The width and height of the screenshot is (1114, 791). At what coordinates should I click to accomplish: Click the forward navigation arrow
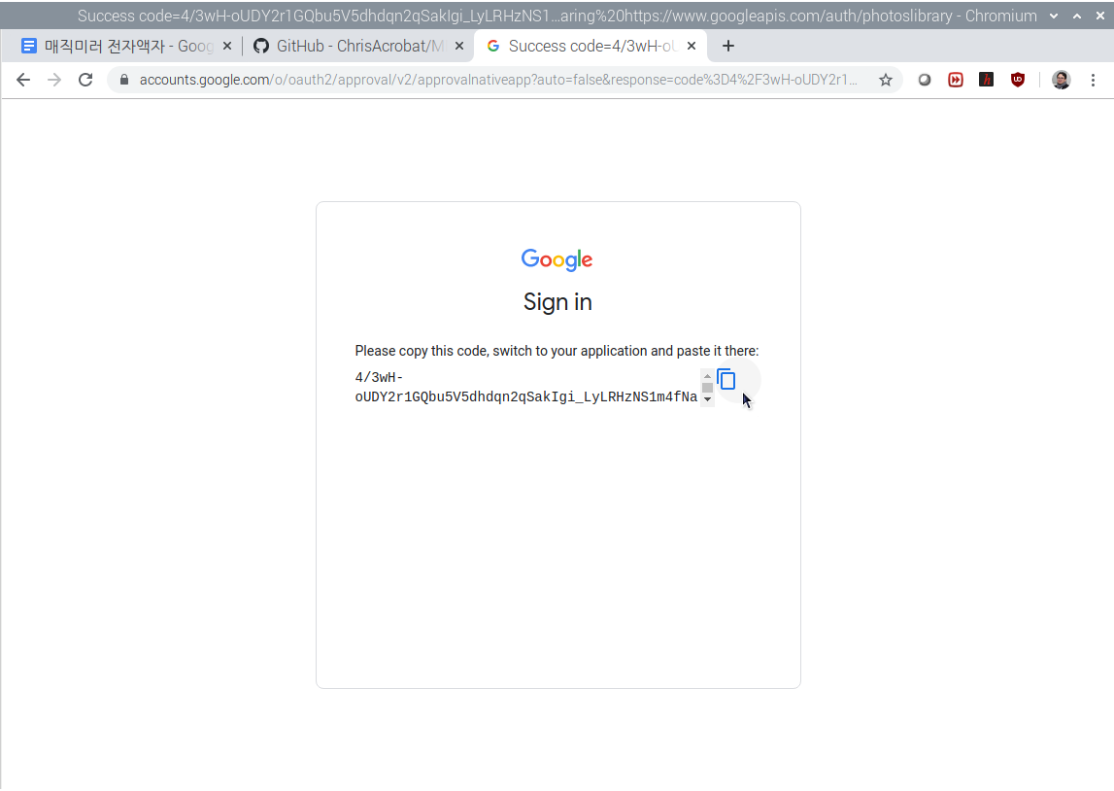point(54,80)
